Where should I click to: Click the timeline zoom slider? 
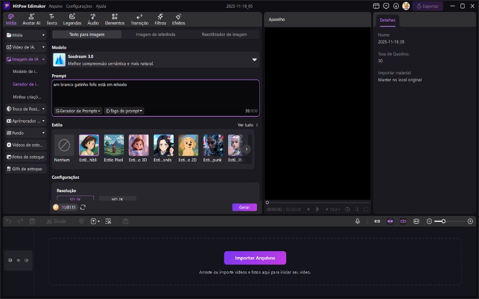(443, 221)
